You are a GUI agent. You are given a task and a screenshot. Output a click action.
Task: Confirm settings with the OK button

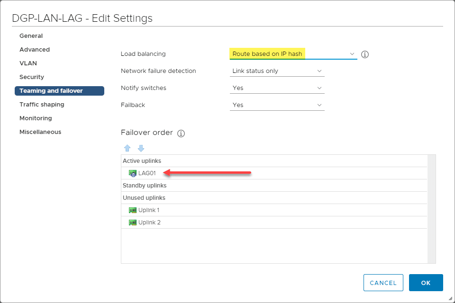point(426,283)
